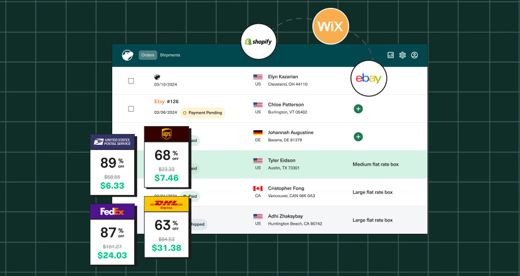Click Large flat rate box for Adhi Zhaksybay
The image size is (520, 276).
pos(372,220)
